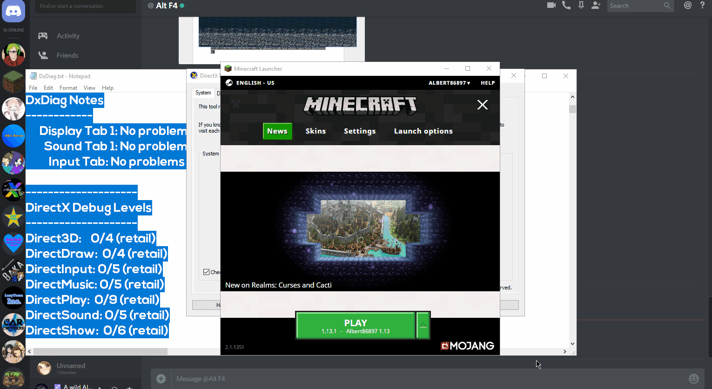
Task: Click the 'DxDiag Notes' heading in Notepad
Action: coord(65,100)
